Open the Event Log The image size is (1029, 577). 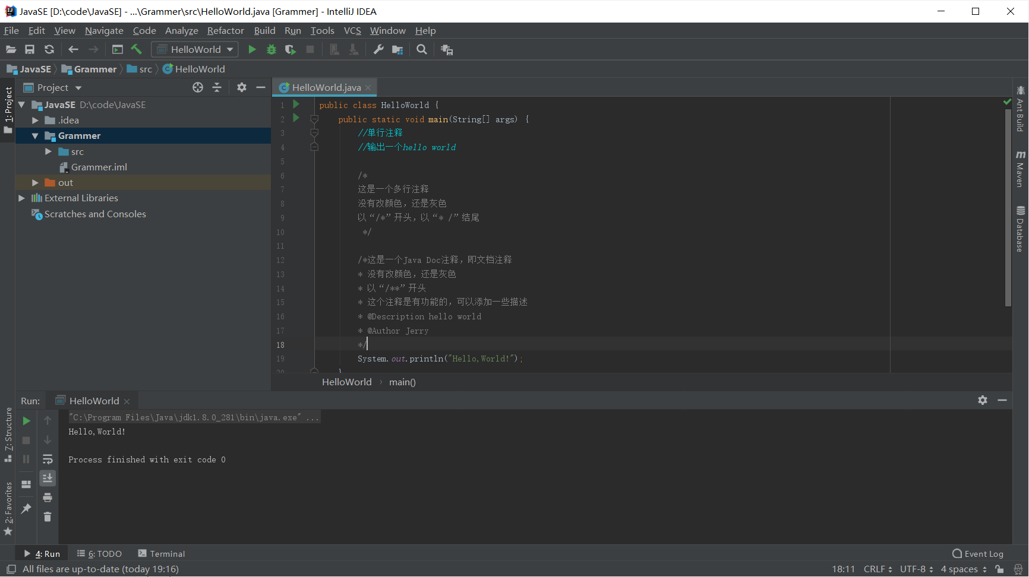[x=978, y=553]
